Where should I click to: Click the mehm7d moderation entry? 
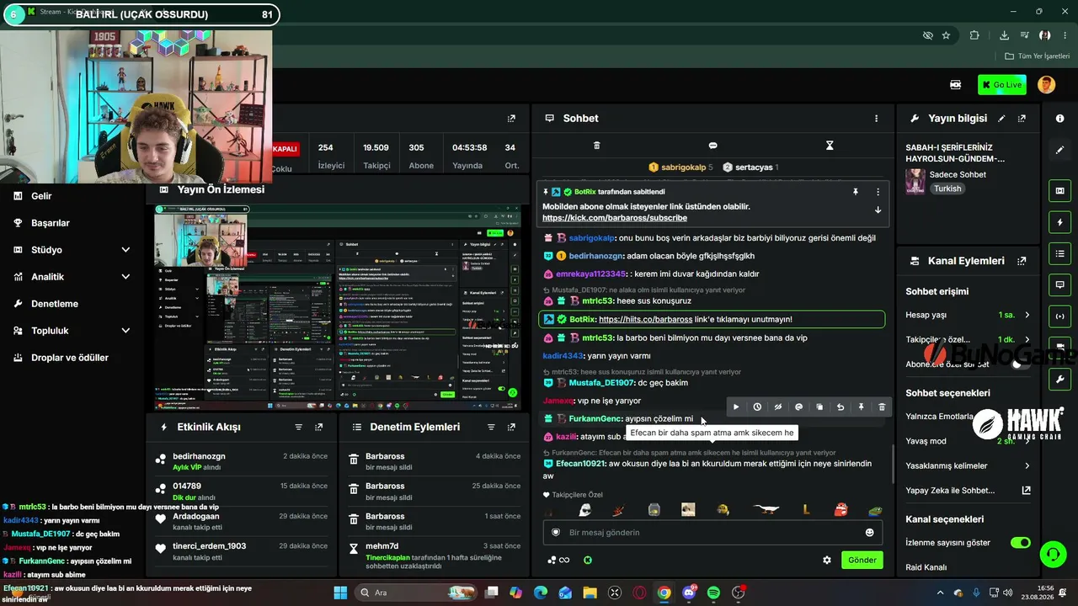tap(435, 555)
